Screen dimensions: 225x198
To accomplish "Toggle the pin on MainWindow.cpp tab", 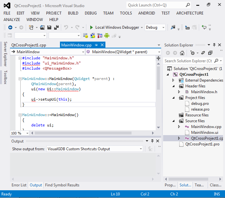I will tap(96, 45).
